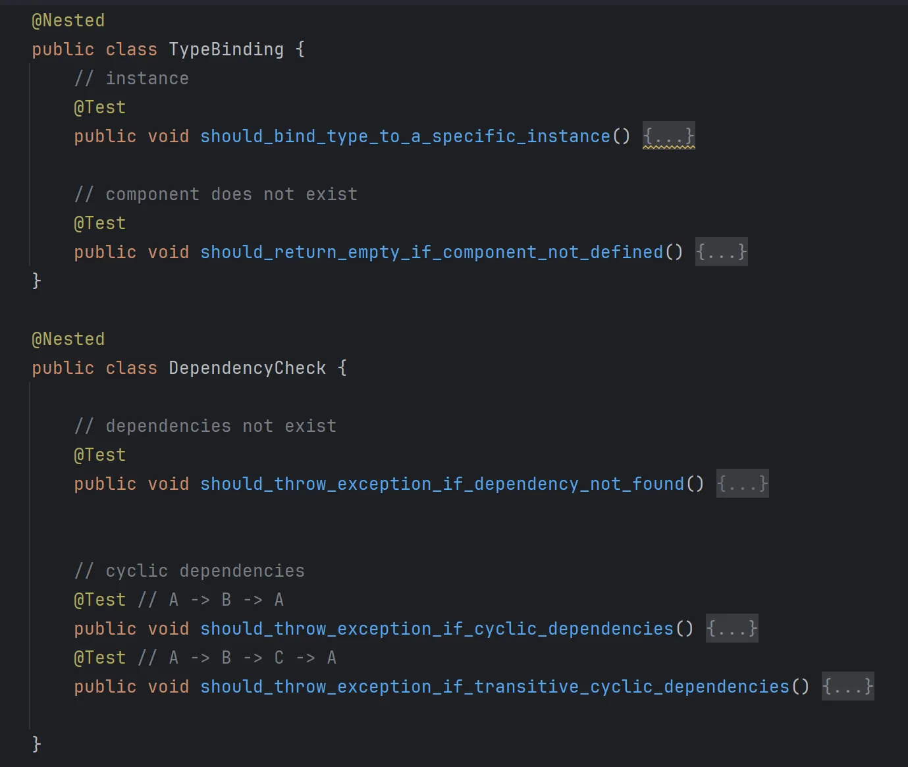The width and height of the screenshot is (908, 767).
Task: Click the should_return_empty_if_component_not_defined method name
Action: pos(431,252)
